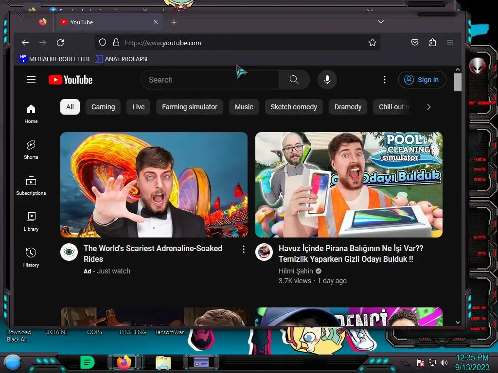
Task: Reload the YouTube page
Action: (x=60, y=43)
